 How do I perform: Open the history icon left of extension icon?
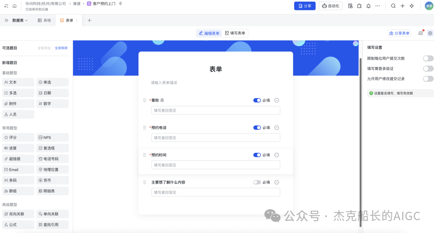tap(350, 6)
